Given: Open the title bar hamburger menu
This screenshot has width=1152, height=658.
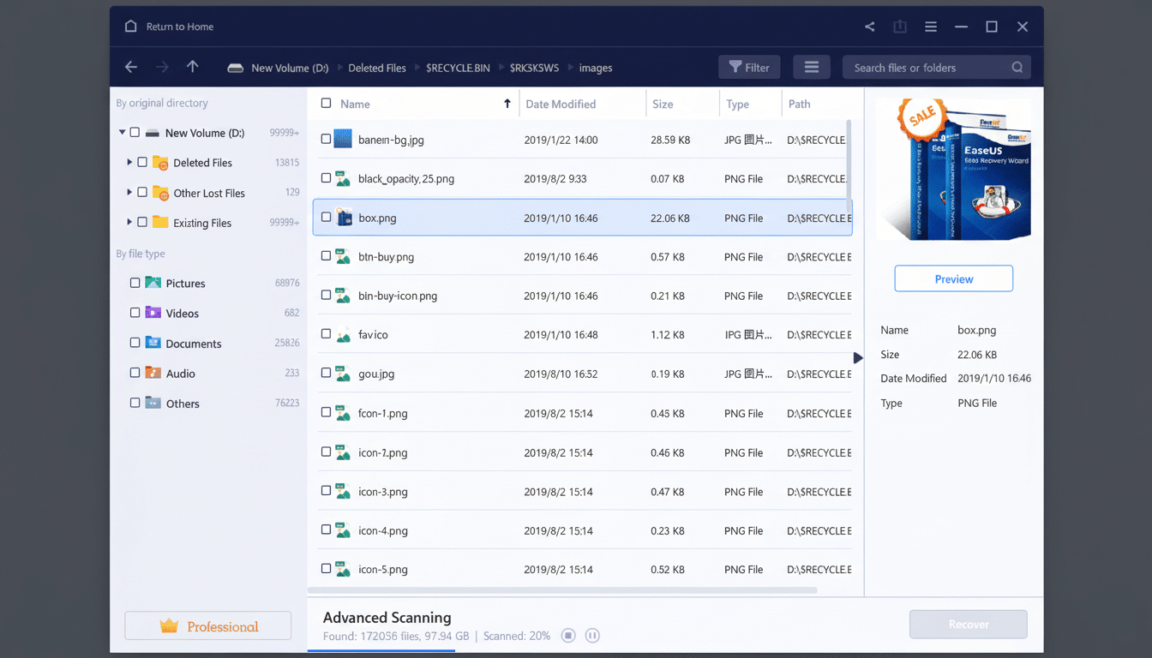Looking at the screenshot, I should point(930,27).
